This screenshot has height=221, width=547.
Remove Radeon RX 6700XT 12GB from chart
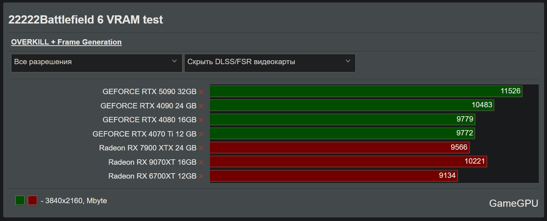coord(201,176)
